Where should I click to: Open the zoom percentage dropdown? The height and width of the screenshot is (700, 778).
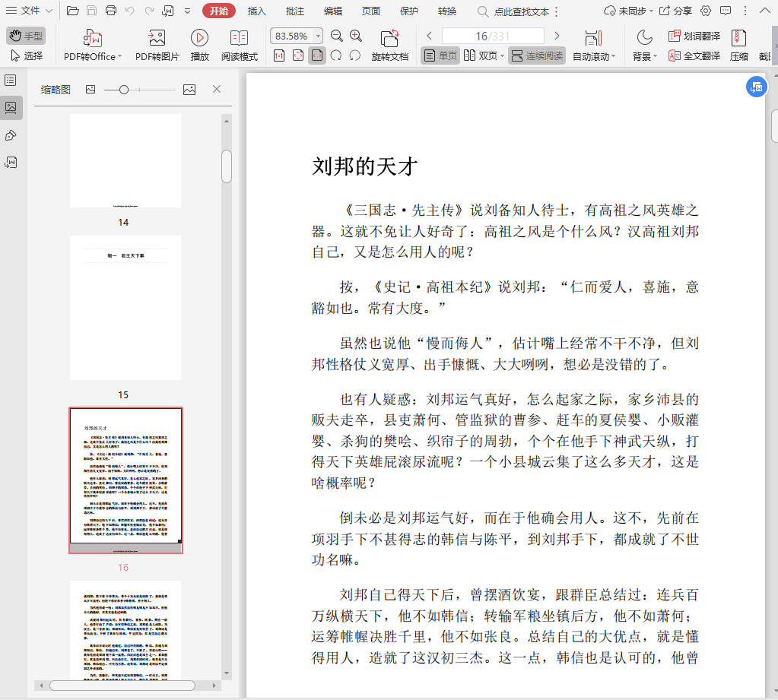(x=317, y=36)
